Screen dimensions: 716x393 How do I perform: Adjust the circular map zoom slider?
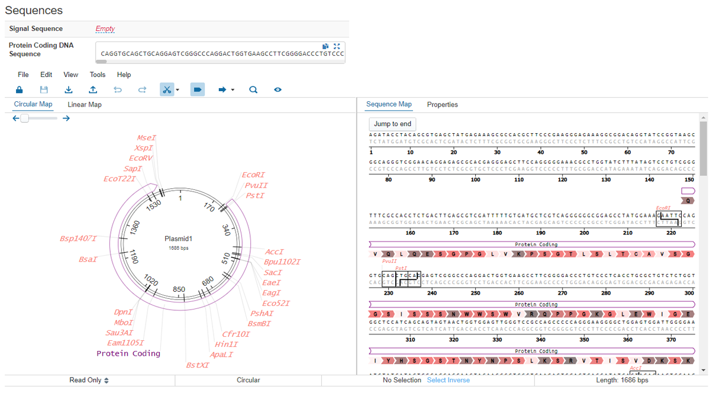pyautogui.click(x=25, y=118)
